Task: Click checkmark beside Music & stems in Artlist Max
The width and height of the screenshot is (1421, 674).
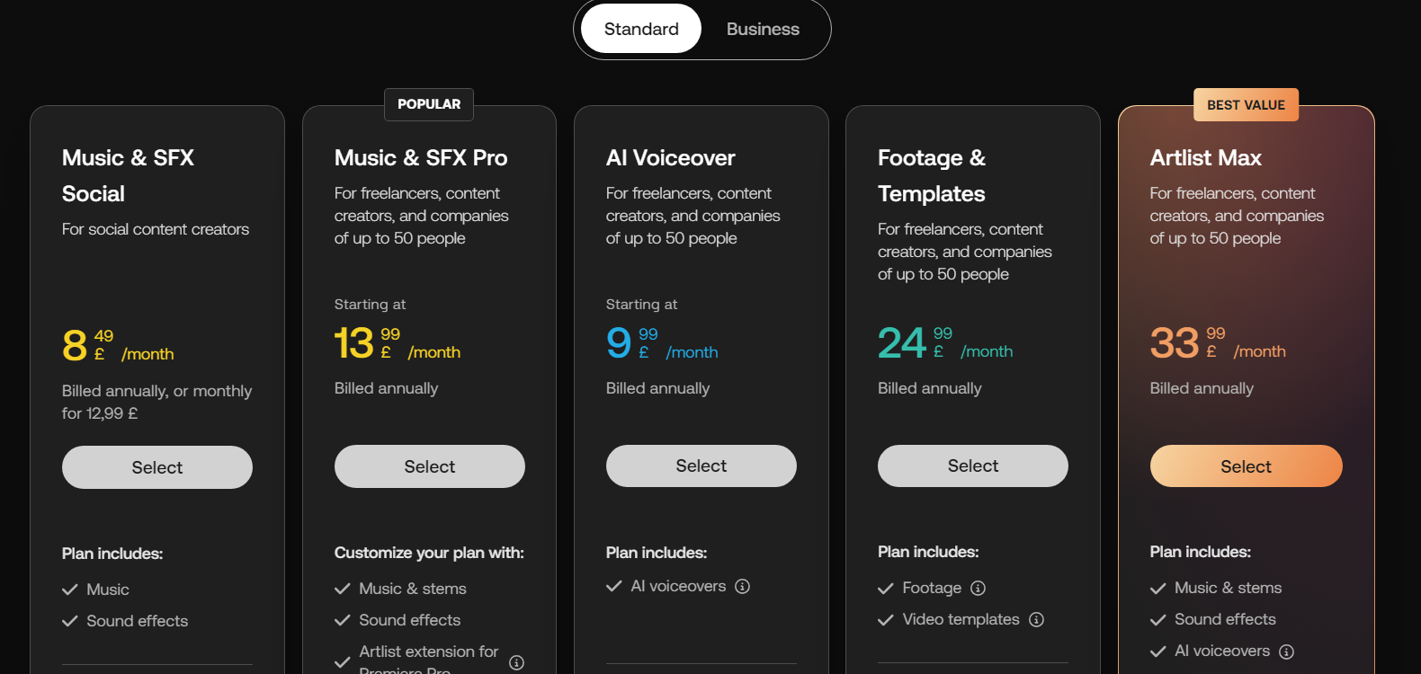Action: pyautogui.click(x=1158, y=589)
